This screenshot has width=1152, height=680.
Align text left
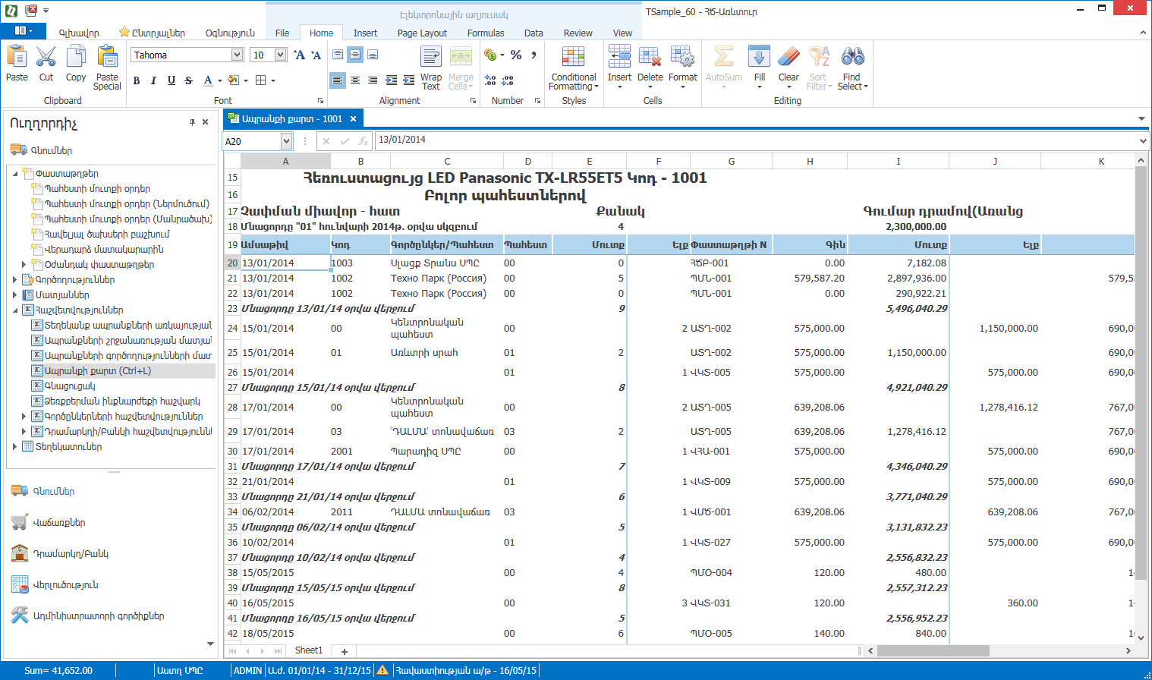338,80
